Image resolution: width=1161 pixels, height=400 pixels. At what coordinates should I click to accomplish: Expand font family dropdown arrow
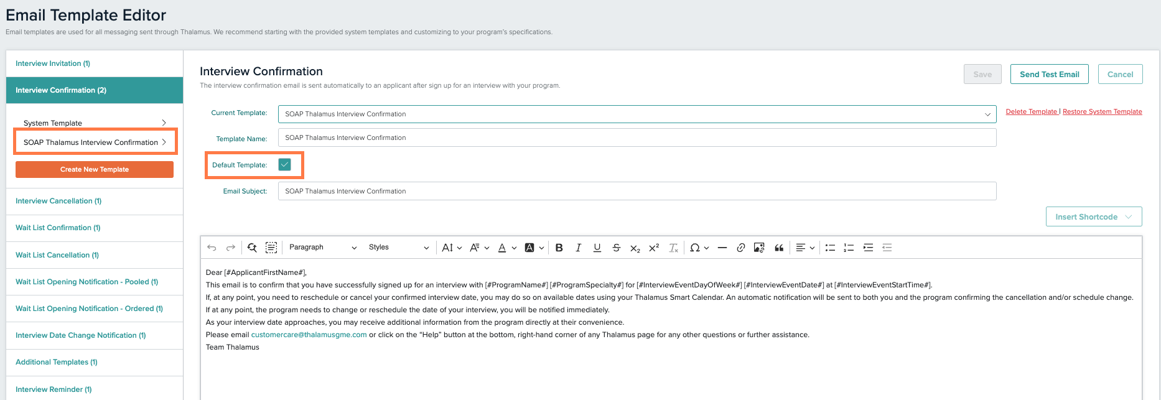pyautogui.click(x=487, y=248)
